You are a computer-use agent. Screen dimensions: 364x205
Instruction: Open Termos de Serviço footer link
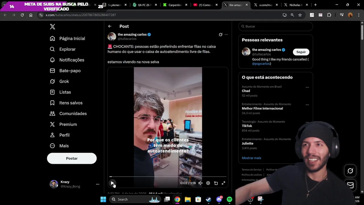click(252, 170)
